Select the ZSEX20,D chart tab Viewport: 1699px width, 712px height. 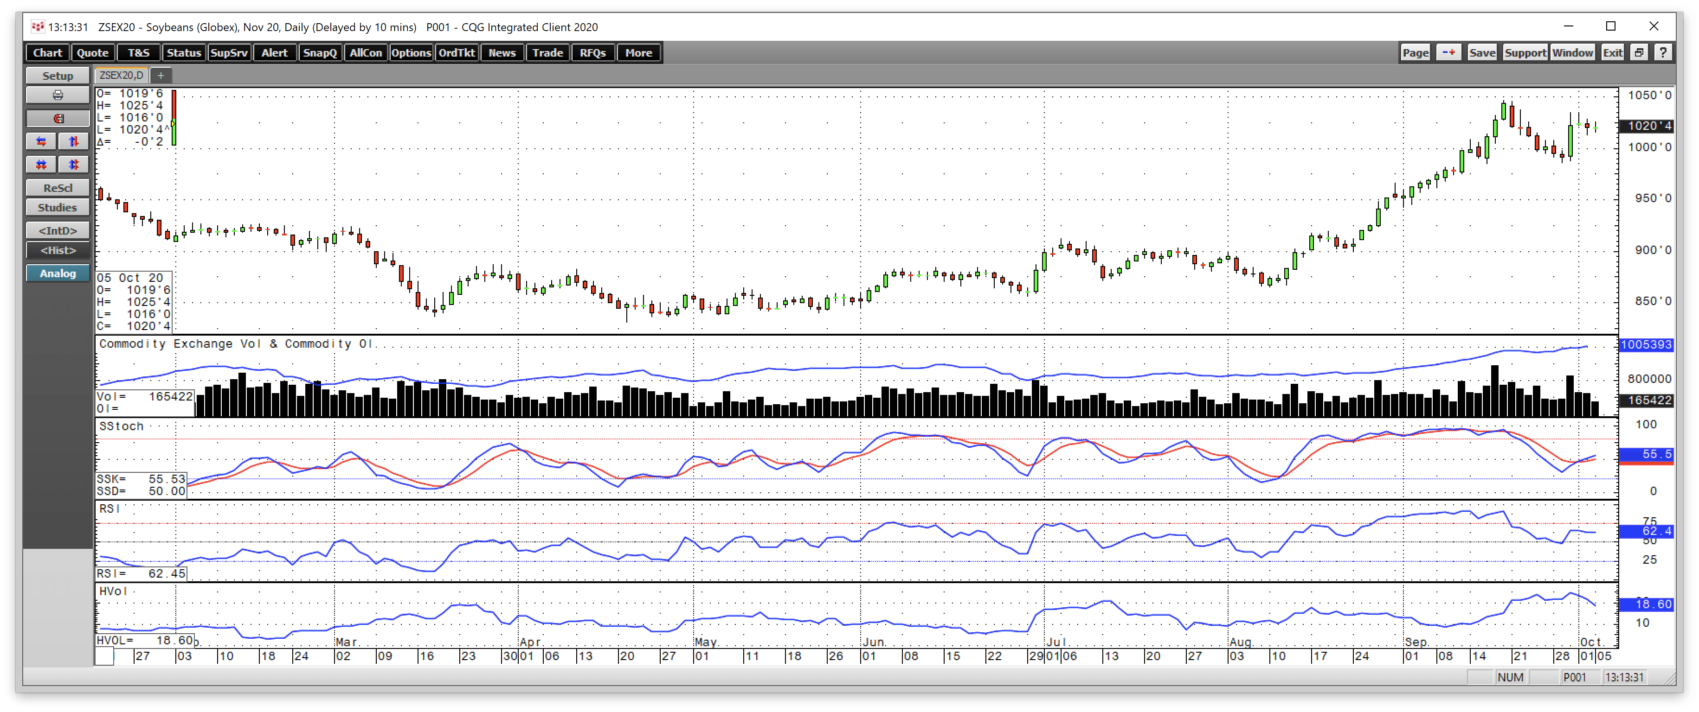122,76
